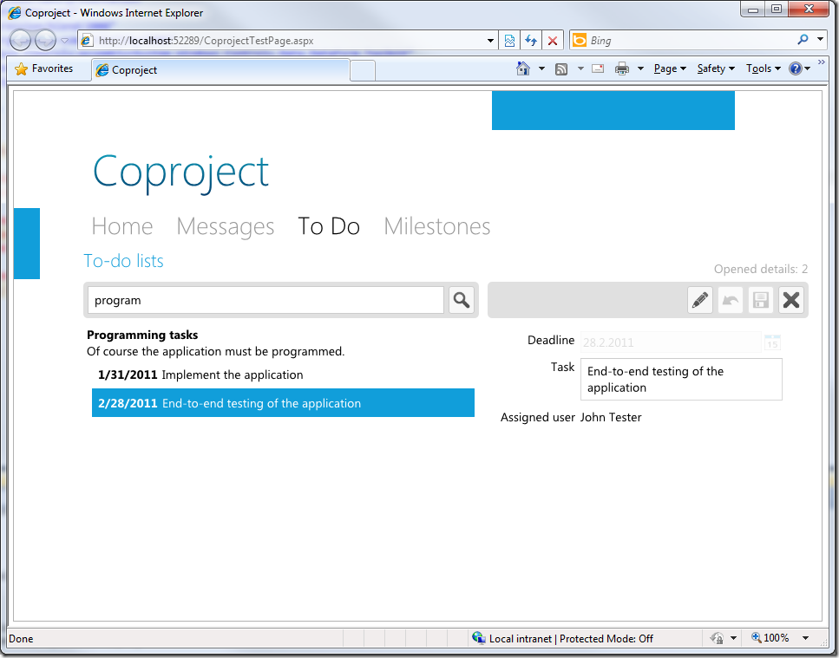Open the Favorites button
The image size is (839, 658).
44,68
